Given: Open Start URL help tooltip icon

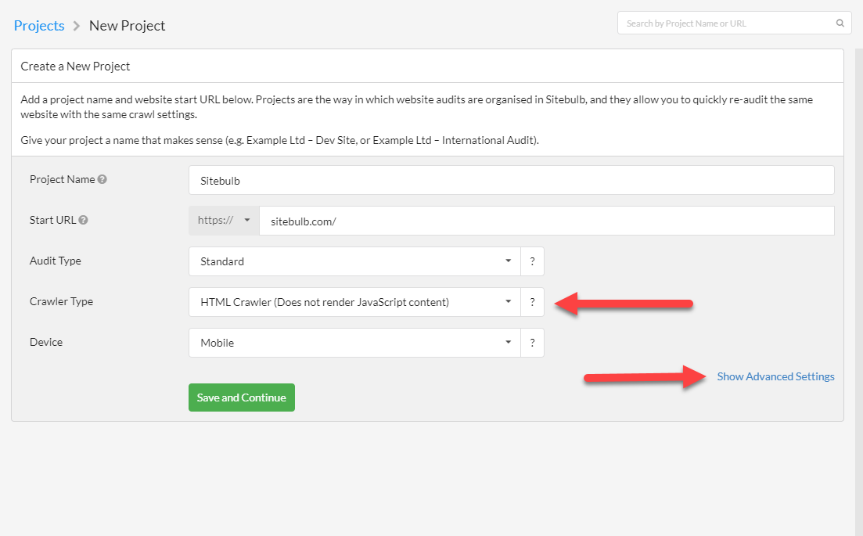Looking at the screenshot, I should pos(83,220).
